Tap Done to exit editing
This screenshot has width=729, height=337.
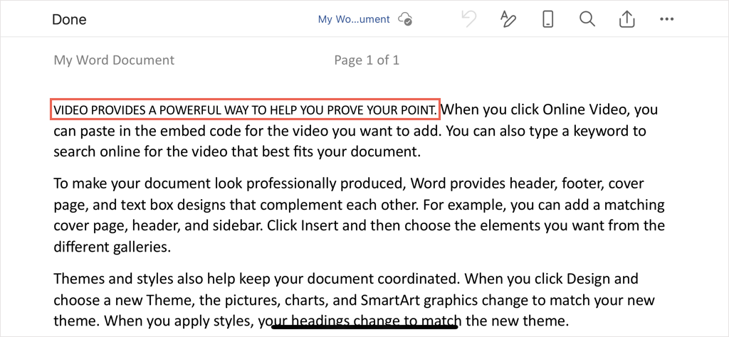[x=69, y=19]
